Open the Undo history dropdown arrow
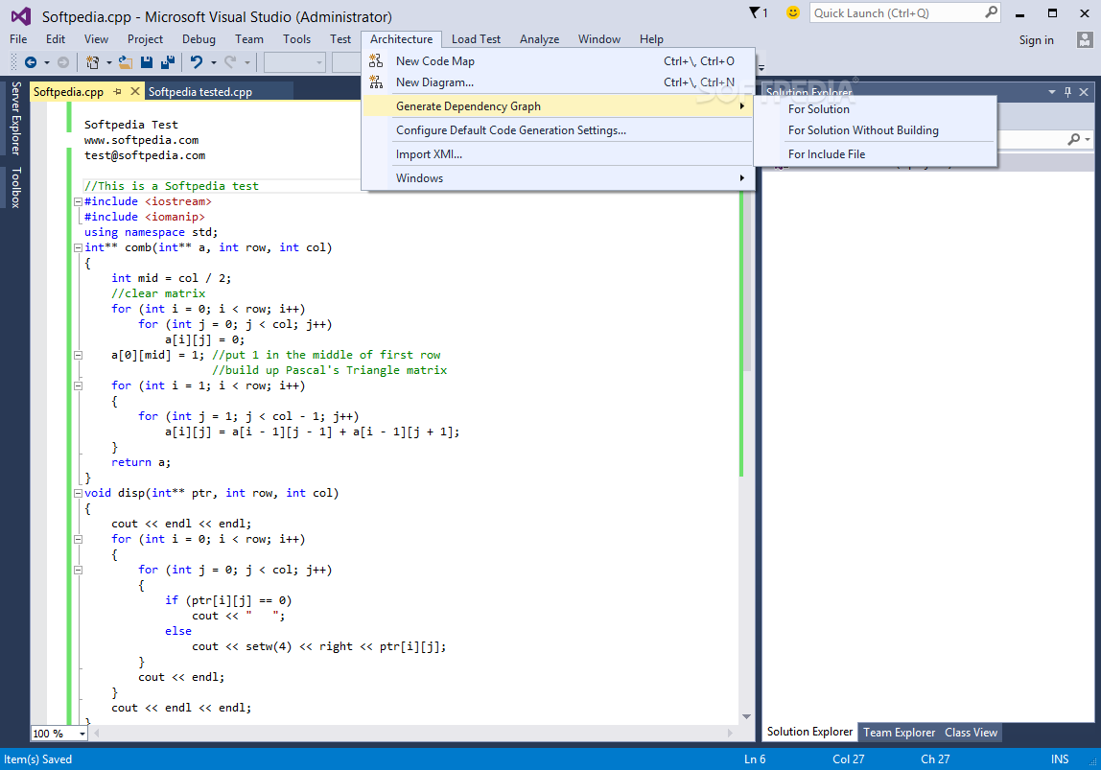Screen dimensions: 1101x770 (x=214, y=62)
